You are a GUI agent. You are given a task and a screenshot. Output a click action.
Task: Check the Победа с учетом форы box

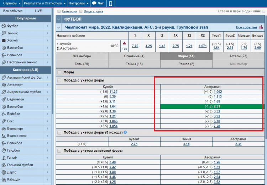(x=59, y=80)
